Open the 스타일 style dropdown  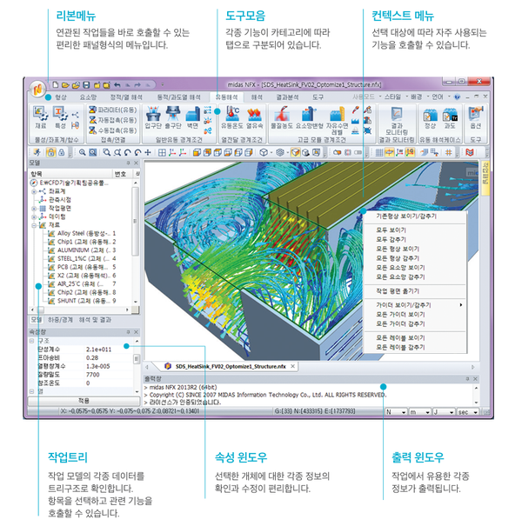(x=395, y=97)
